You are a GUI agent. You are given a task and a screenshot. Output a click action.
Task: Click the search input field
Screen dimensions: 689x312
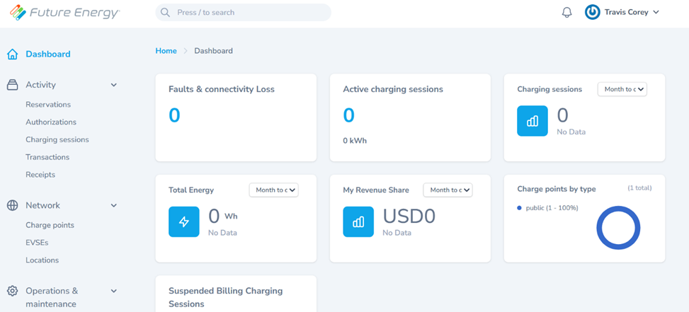click(x=243, y=12)
